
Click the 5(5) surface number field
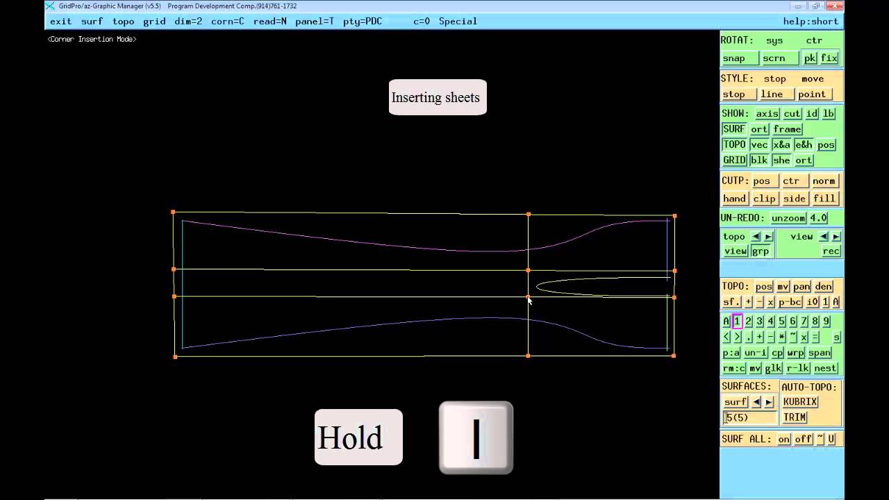point(750,417)
